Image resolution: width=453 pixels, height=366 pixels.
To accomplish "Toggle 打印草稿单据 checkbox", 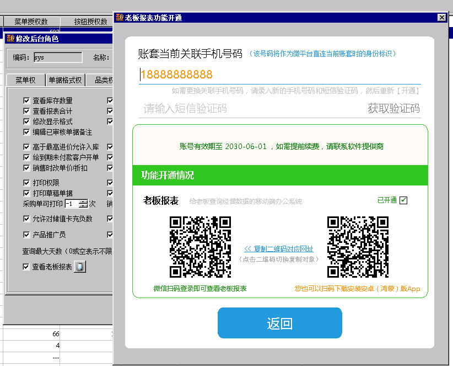I will click(x=26, y=193).
